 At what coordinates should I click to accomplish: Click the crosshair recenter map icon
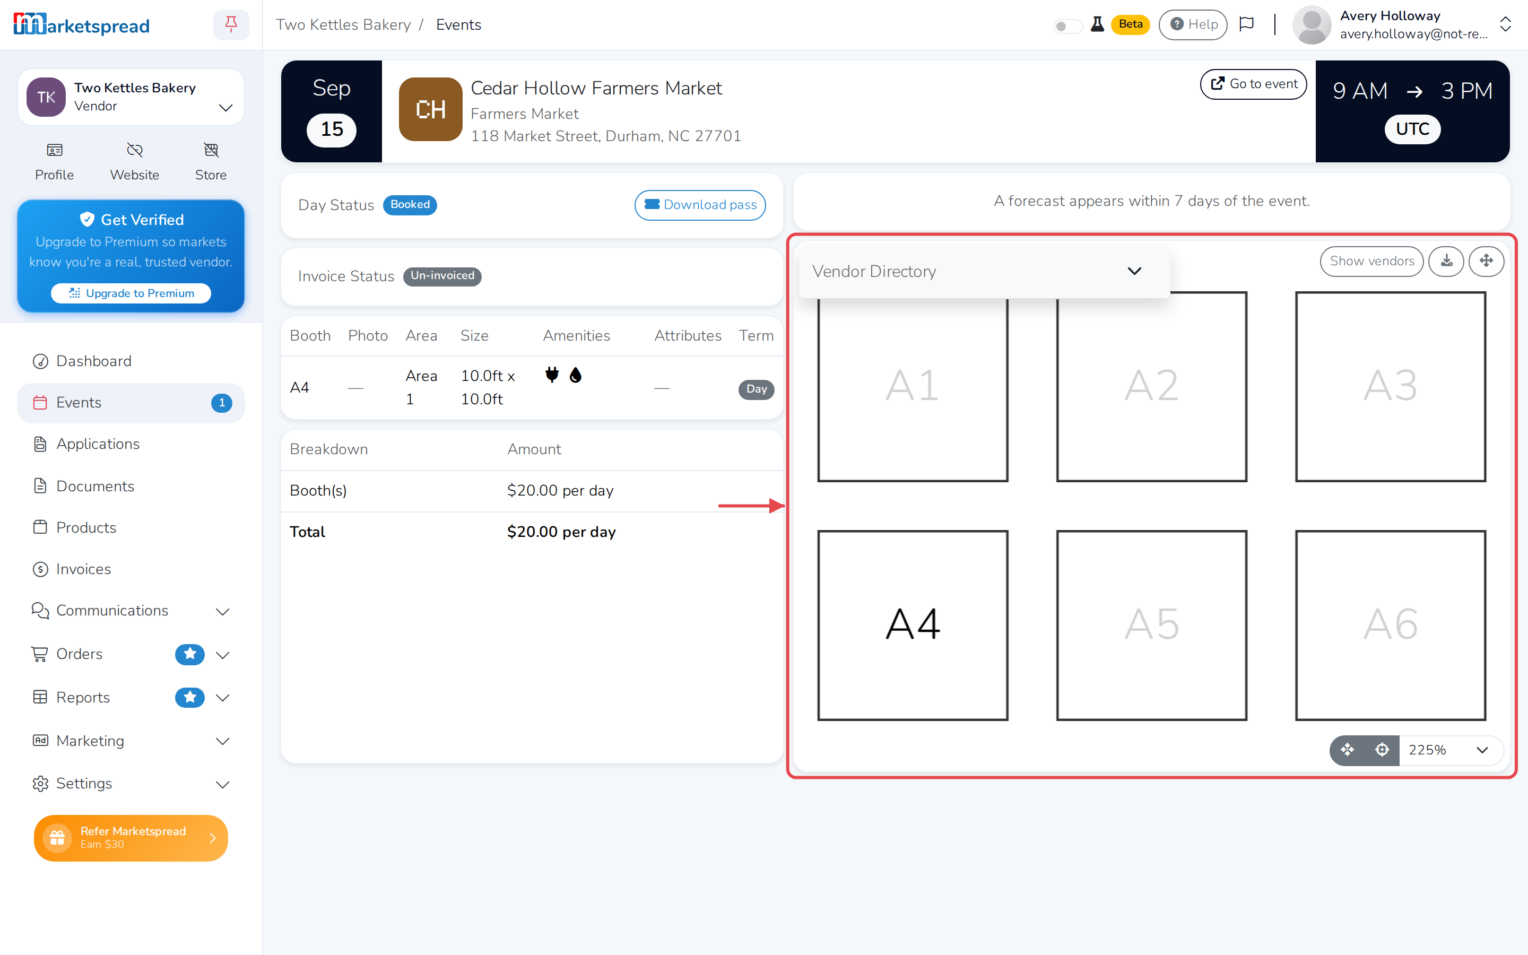[1382, 750]
